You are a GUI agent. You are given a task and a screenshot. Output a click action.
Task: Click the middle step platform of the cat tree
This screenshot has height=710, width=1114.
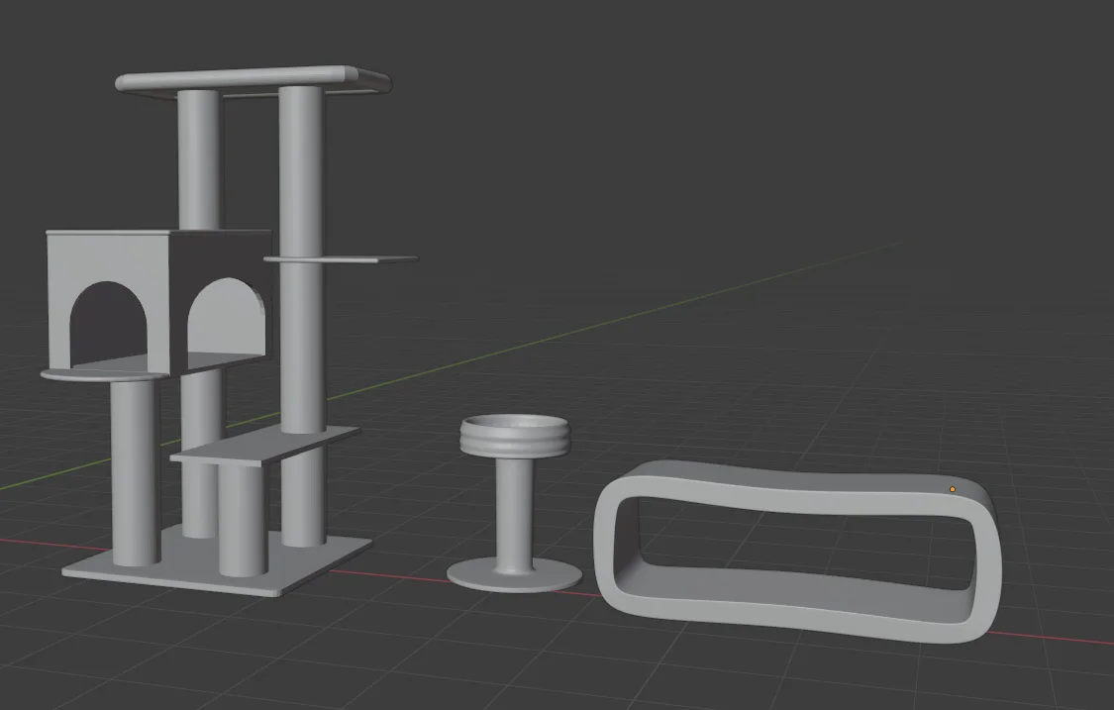pyautogui.click(x=266, y=445)
